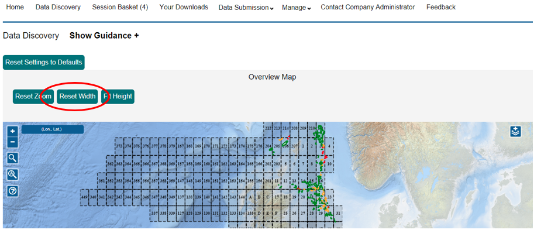The height and width of the screenshot is (233, 534).
Task: Select quadrant 379 on the map
Action: click(x=172, y=146)
